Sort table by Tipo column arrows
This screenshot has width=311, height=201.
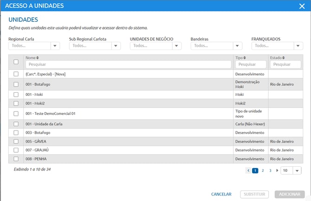(245, 57)
